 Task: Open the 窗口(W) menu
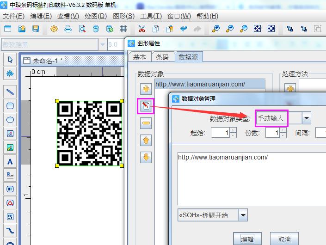point(179,16)
